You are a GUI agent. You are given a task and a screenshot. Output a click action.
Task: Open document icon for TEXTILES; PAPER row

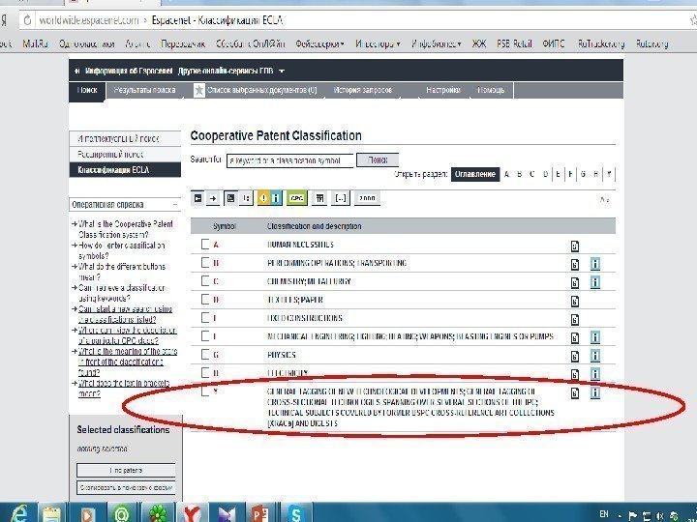click(575, 301)
